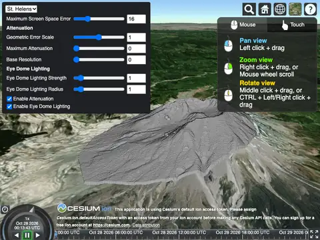Open the base layer imagery picker
Viewport: 320px width, 240px height.
[295, 9]
